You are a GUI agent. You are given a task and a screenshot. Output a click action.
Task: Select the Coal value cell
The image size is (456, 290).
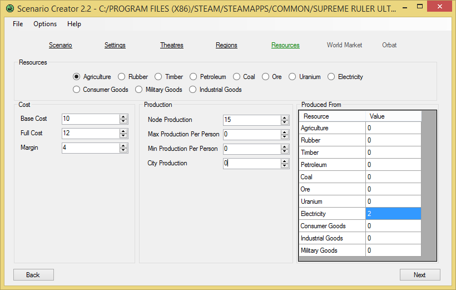[x=393, y=177]
